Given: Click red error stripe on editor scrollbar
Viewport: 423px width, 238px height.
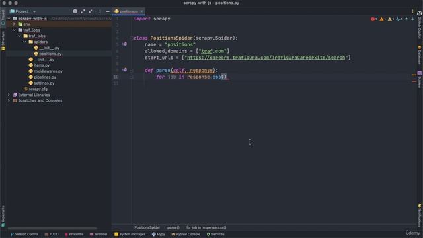Looking at the screenshot, I should pyautogui.click(x=414, y=81).
